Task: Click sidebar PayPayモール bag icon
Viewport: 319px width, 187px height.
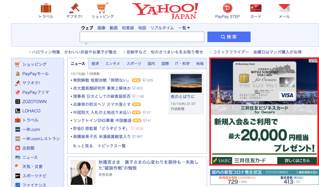Action: pyautogui.click(x=18, y=74)
